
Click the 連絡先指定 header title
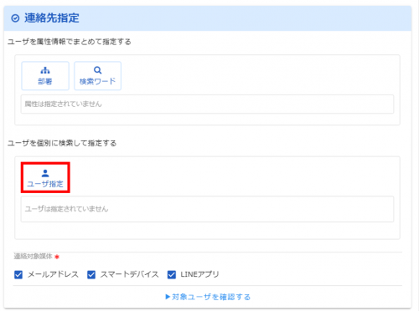(52, 18)
